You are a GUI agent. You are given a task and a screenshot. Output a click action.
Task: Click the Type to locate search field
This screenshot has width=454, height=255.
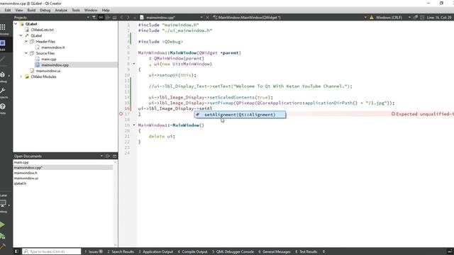point(52,251)
